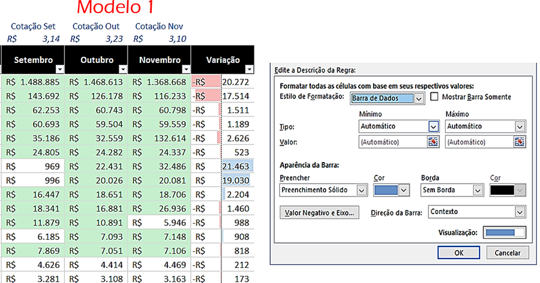Select Variação cell 2.204

pyautogui.click(x=223, y=194)
